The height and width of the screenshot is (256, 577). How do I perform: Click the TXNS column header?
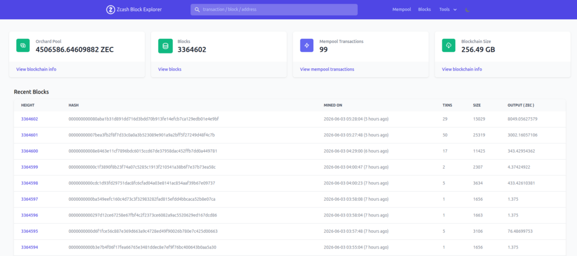coord(447,105)
